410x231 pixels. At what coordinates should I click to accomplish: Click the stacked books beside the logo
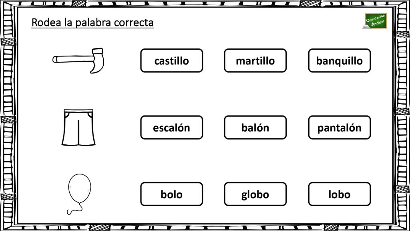[x=366, y=26]
